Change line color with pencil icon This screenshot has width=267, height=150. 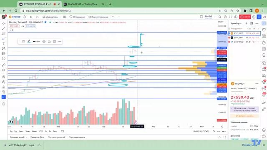29,41
